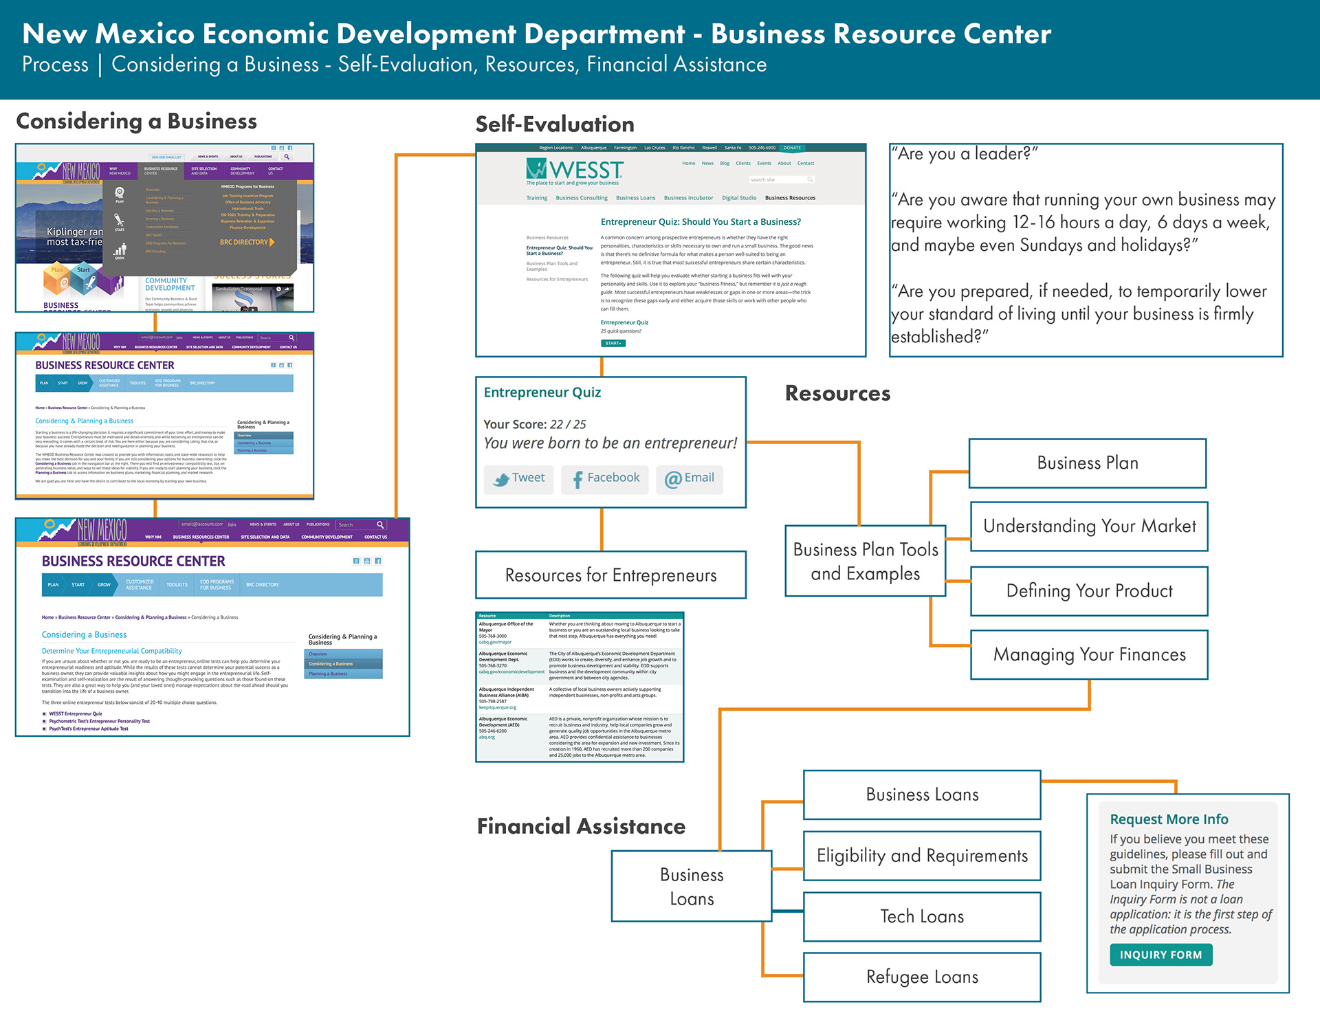This screenshot has height=1020, width=1320.
Task: Click BRC DIRECTORY arrow in dropdown menu
Action: tap(272, 242)
